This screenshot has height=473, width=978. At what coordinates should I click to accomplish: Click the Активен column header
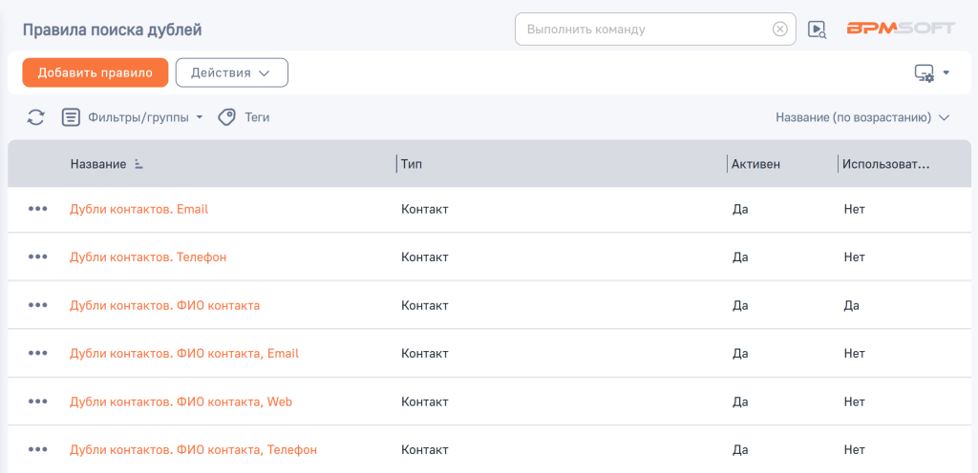point(755,164)
